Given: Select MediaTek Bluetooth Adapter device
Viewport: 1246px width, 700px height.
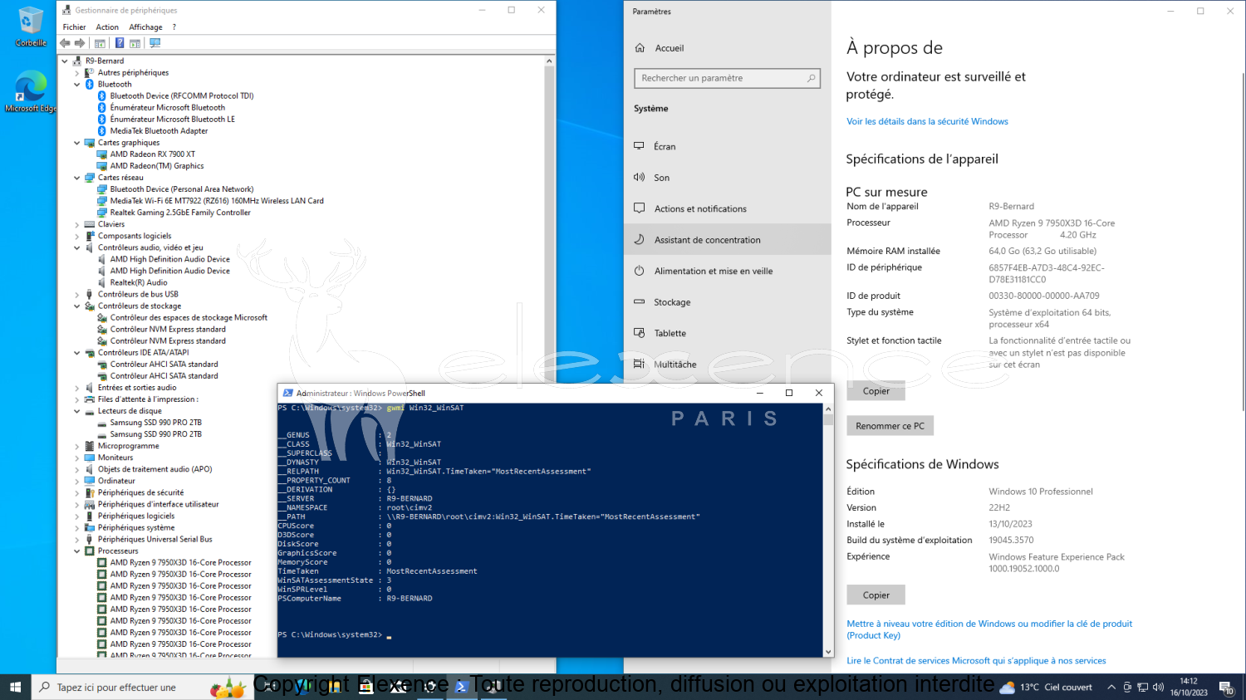Looking at the screenshot, I should point(159,131).
